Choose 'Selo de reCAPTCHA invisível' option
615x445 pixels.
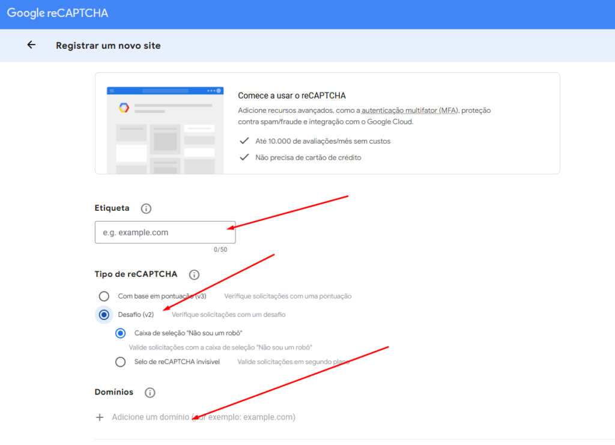[x=120, y=362]
